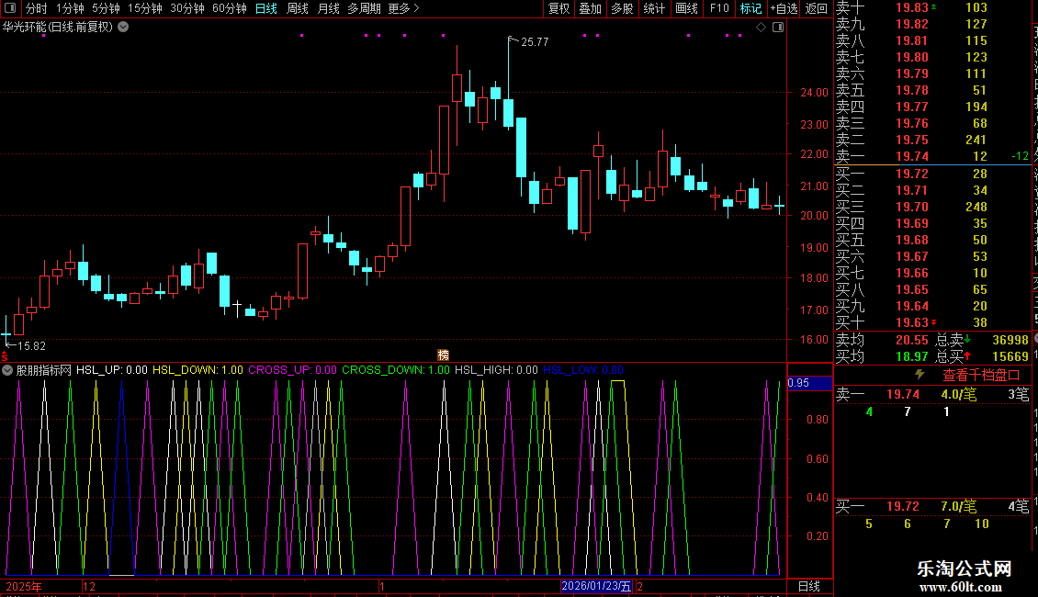The image size is (1038, 597).
Task: Click the lightning bolt icon beside 查看千档盘口
Action: (x=920, y=375)
